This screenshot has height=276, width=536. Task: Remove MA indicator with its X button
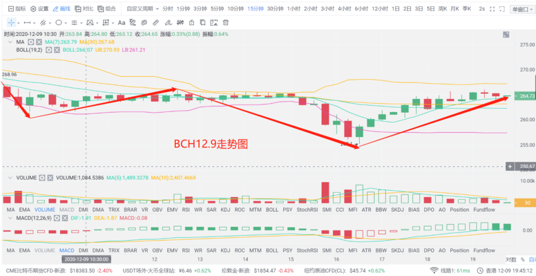point(39,42)
